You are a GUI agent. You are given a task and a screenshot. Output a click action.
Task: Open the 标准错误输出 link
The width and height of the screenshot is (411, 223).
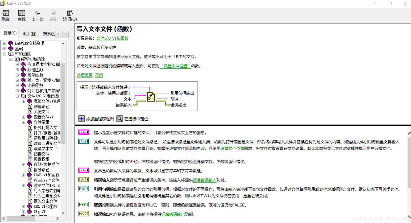[x=173, y=214]
